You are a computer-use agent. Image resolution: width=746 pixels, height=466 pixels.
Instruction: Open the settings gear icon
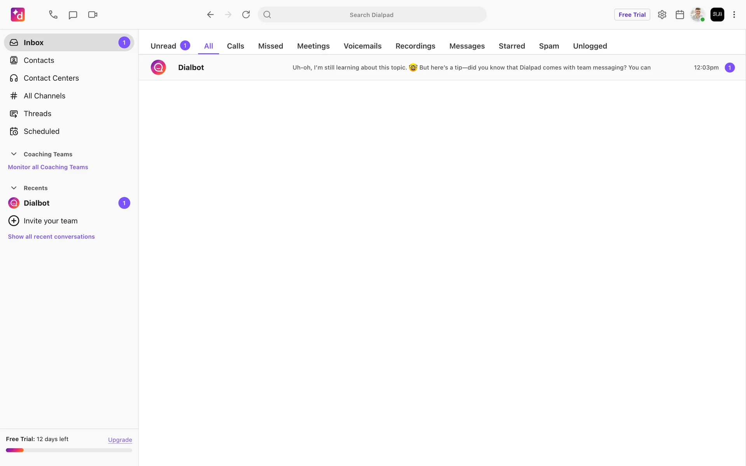[x=662, y=15]
